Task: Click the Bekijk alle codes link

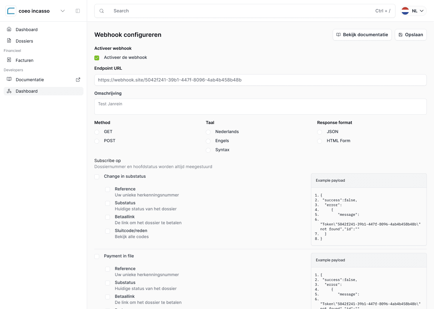Action: click(x=132, y=237)
